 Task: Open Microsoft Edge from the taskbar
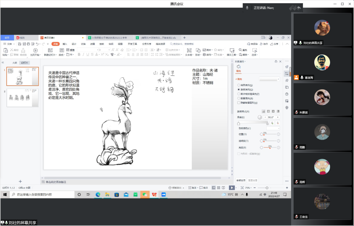pos(98,195)
